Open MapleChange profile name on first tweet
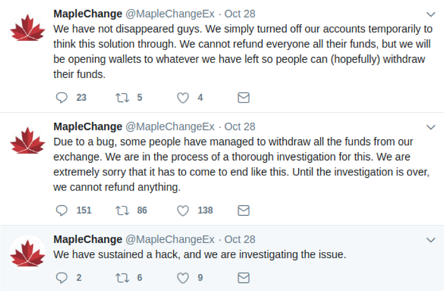The width and height of the screenshot is (444, 291). click(x=88, y=14)
